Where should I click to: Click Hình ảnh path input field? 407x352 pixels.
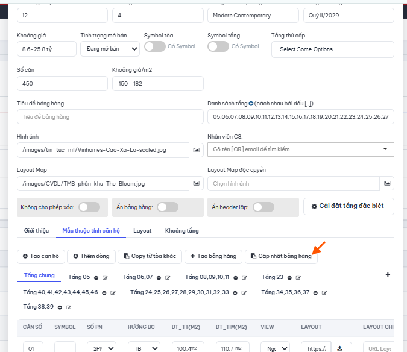(x=103, y=150)
